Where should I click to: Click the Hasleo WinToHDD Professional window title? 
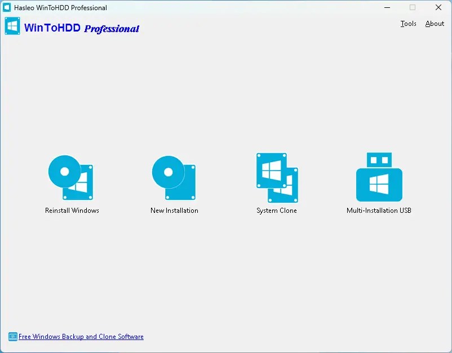click(x=60, y=8)
